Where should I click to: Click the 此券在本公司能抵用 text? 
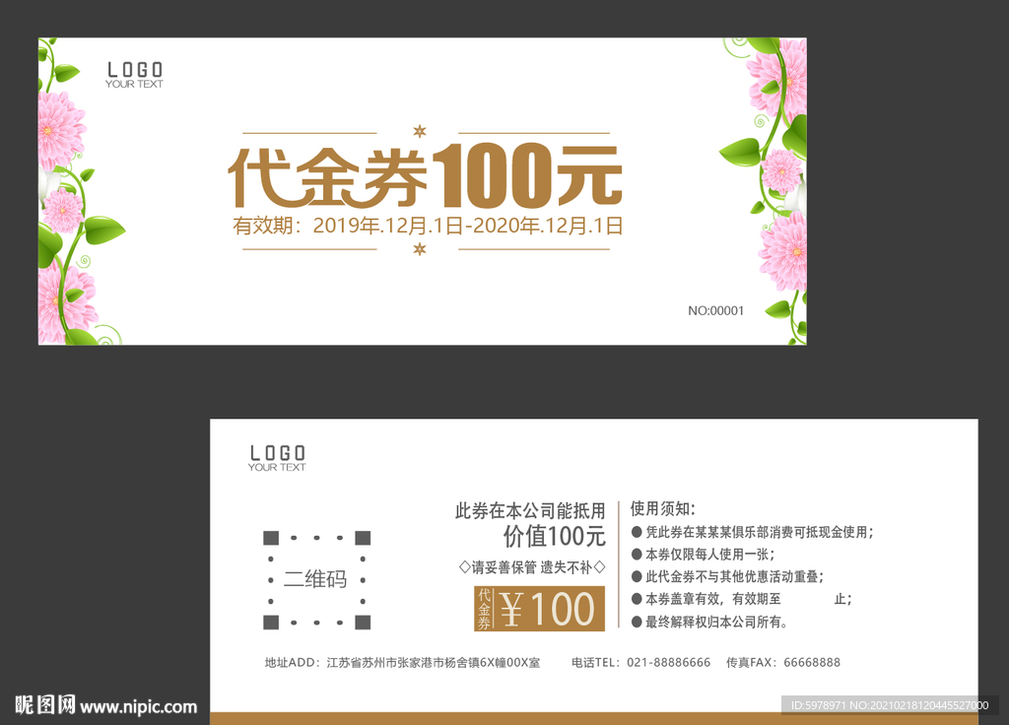(x=530, y=511)
